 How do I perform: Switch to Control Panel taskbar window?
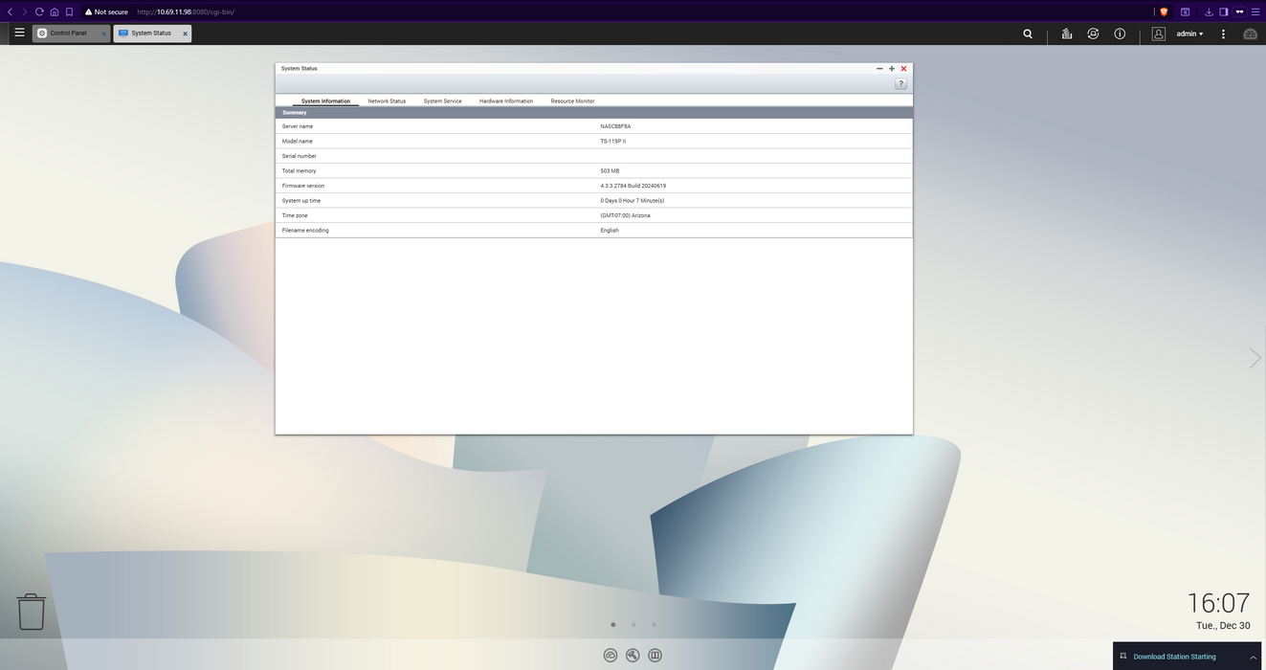[x=68, y=33]
